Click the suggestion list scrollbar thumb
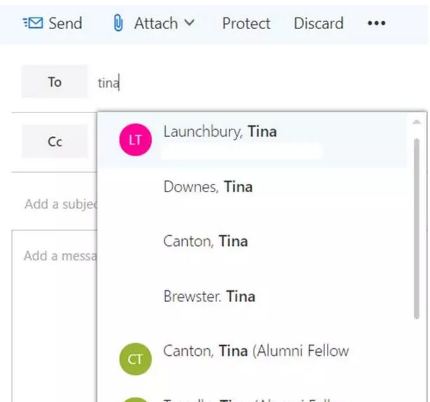The width and height of the screenshot is (430, 402). 416,228
